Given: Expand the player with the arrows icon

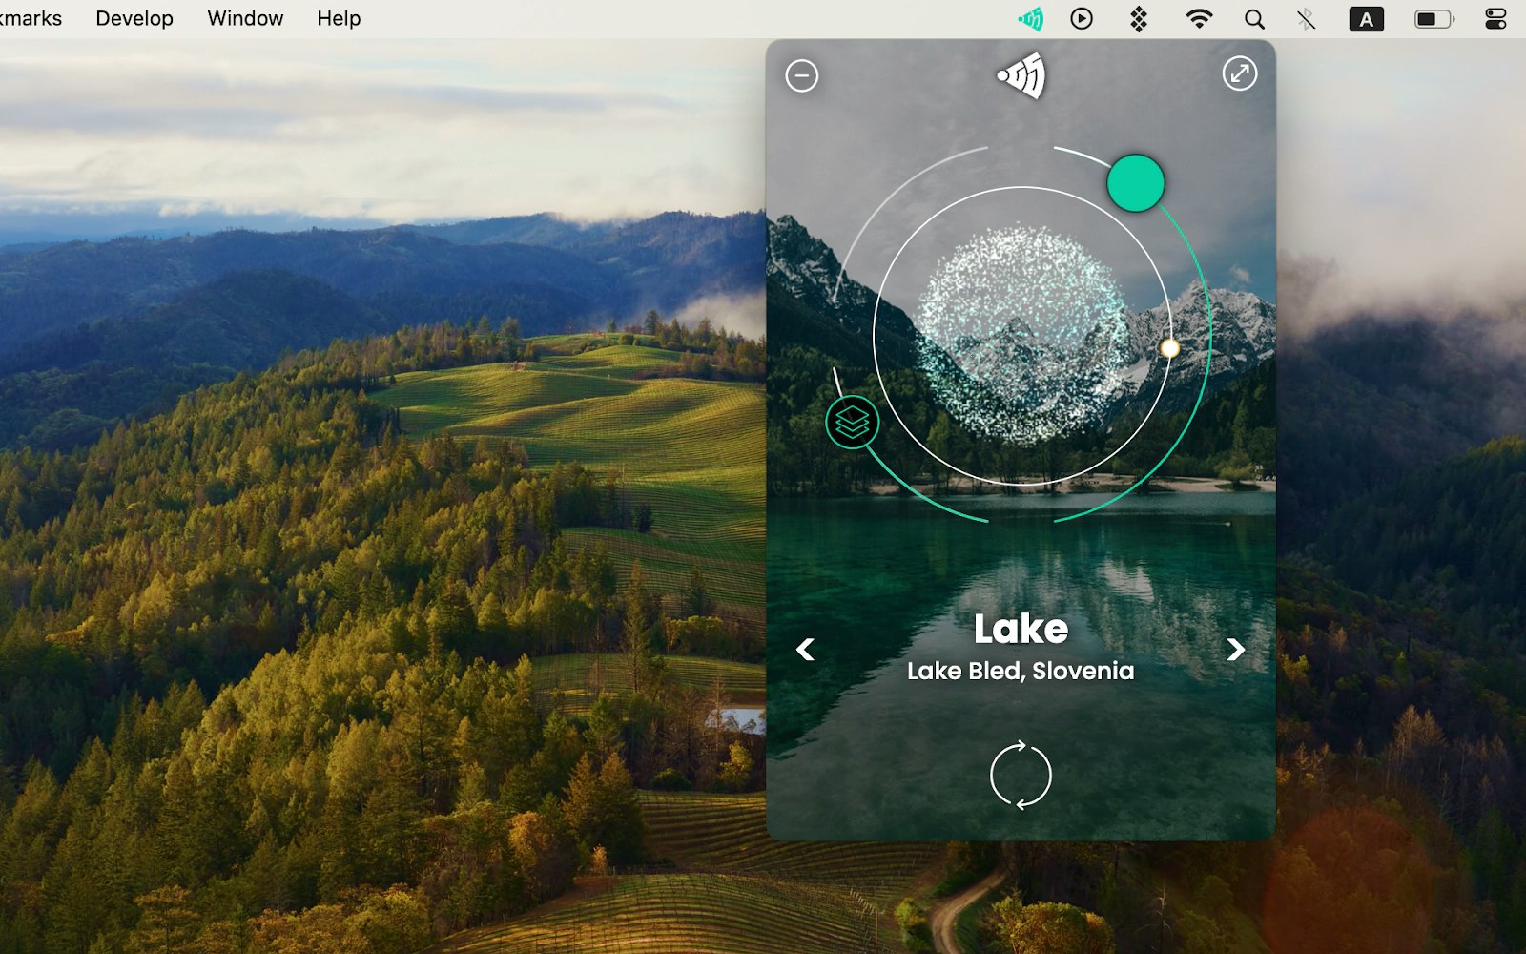Looking at the screenshot, I should (x=1240, y=73).
